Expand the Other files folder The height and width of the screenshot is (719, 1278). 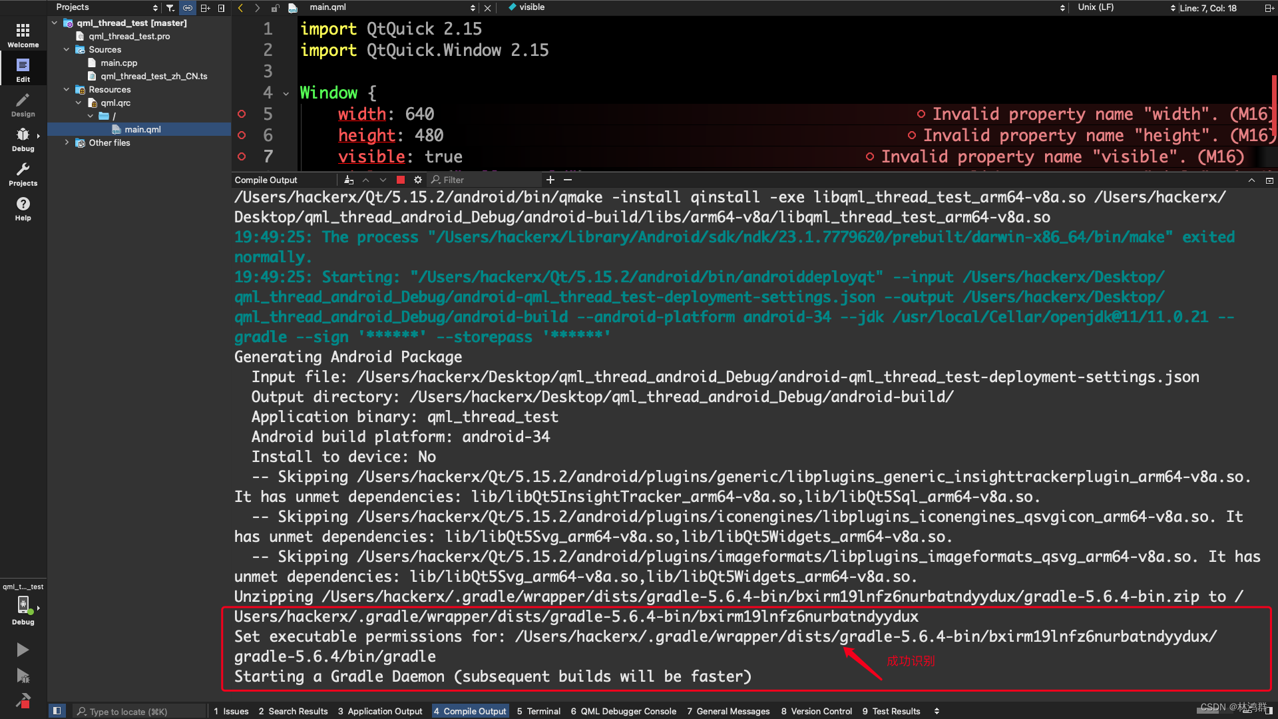point(67,143)
